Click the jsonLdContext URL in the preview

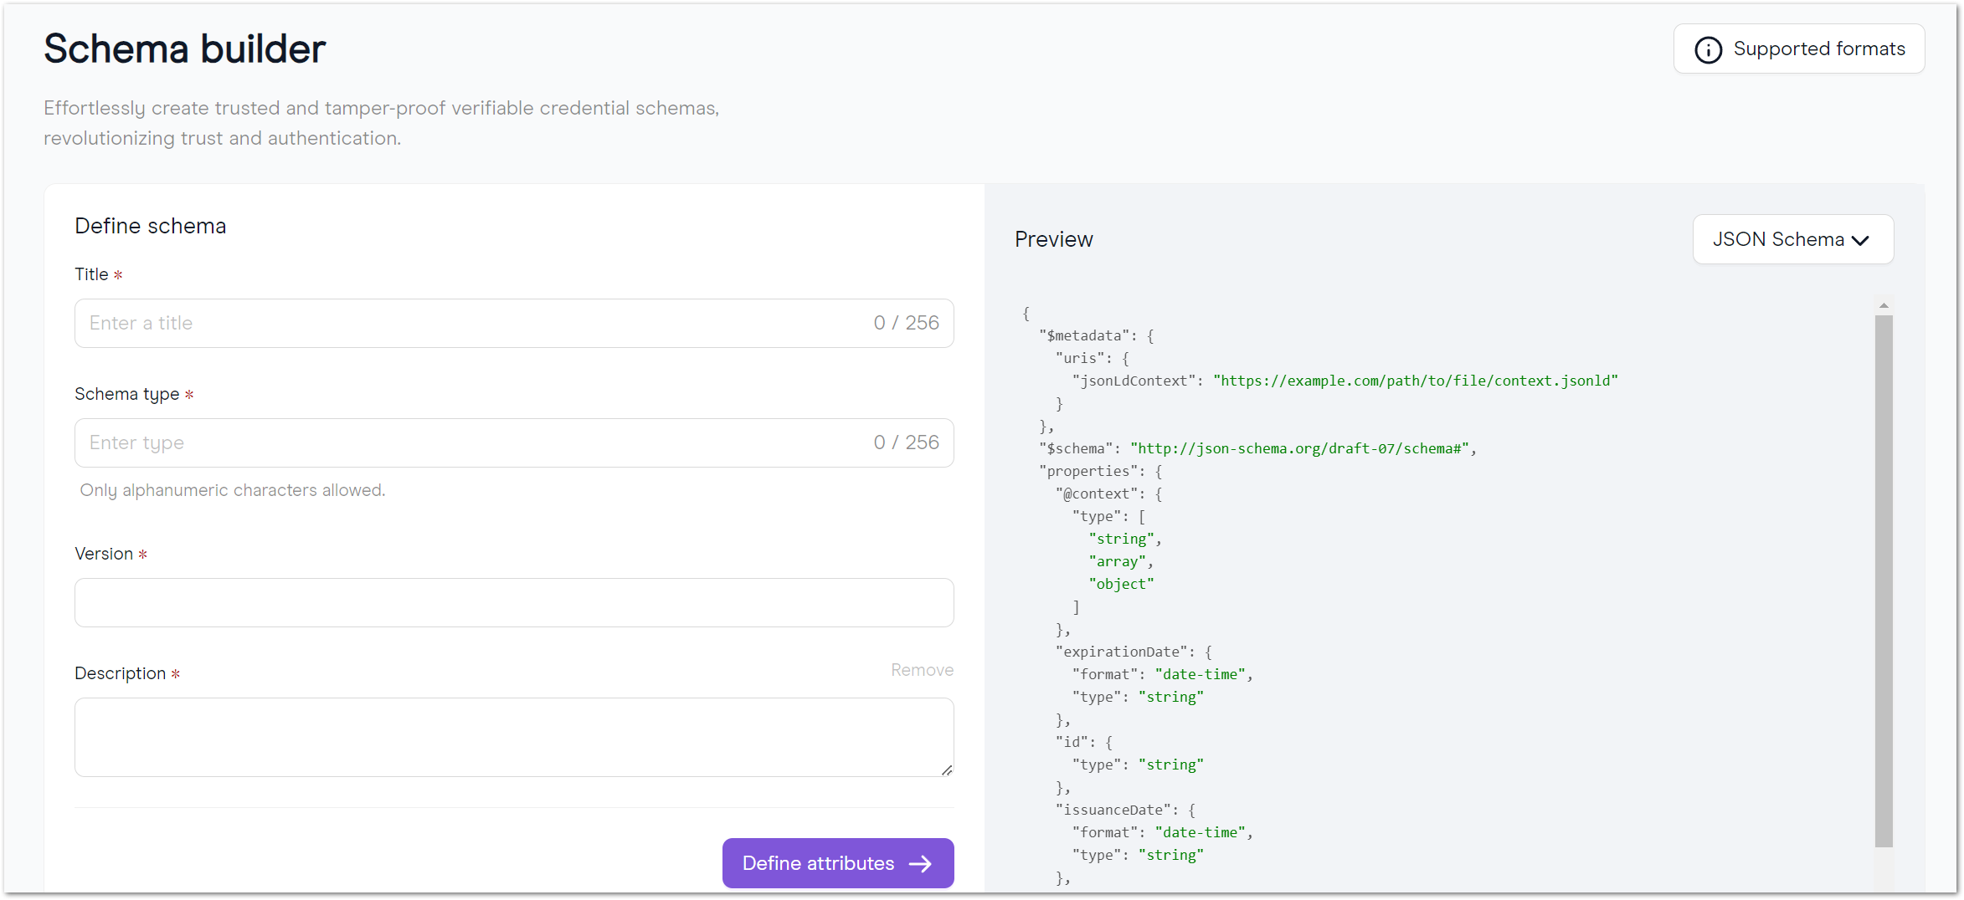tap(1416, 381)
